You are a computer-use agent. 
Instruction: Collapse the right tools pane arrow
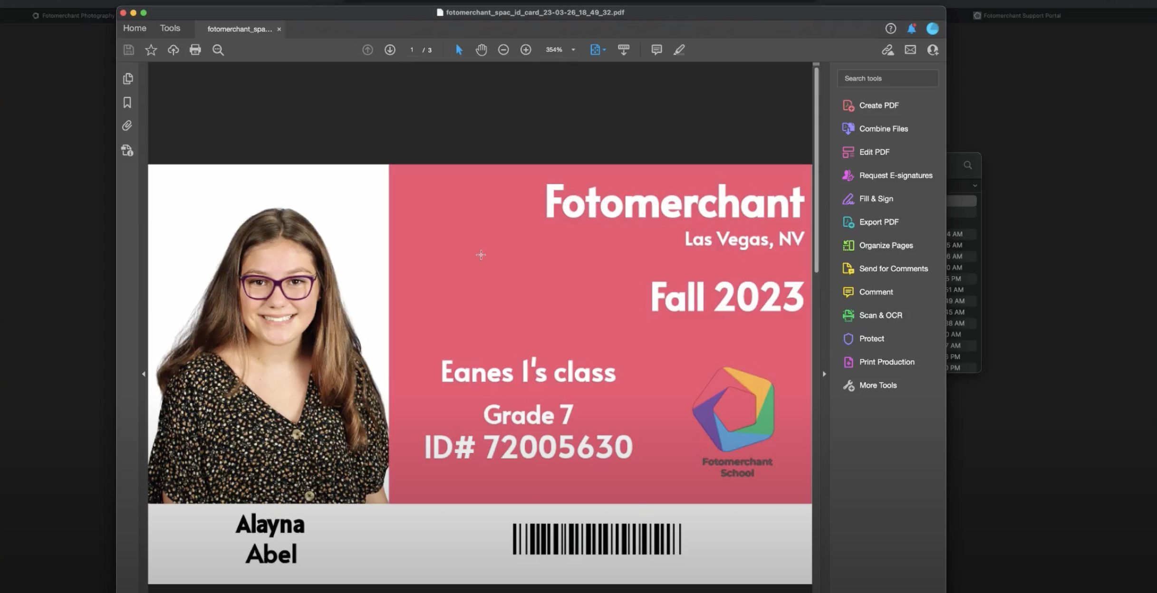[824, 374]
